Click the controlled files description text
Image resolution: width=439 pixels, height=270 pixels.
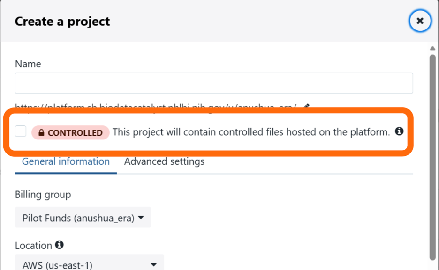pyautogui.click(x=251, y=132)
